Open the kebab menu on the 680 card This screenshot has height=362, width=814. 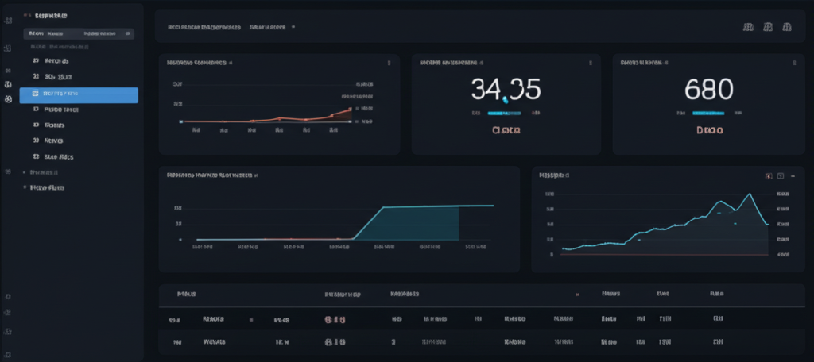(792, 61)
